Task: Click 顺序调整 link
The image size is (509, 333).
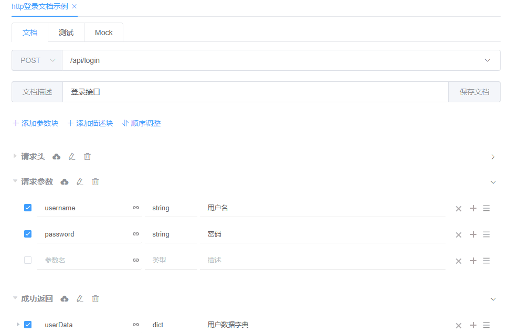Action: (x=142, y=123)
